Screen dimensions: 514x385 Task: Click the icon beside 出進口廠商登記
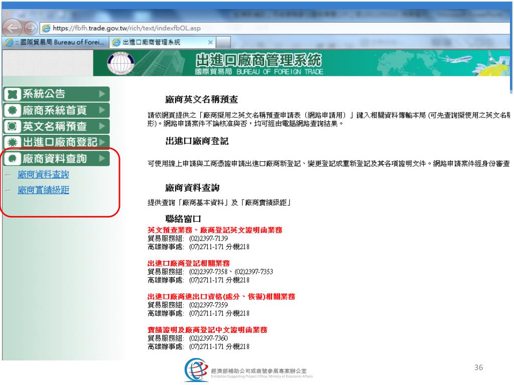[x=13, y=142]
